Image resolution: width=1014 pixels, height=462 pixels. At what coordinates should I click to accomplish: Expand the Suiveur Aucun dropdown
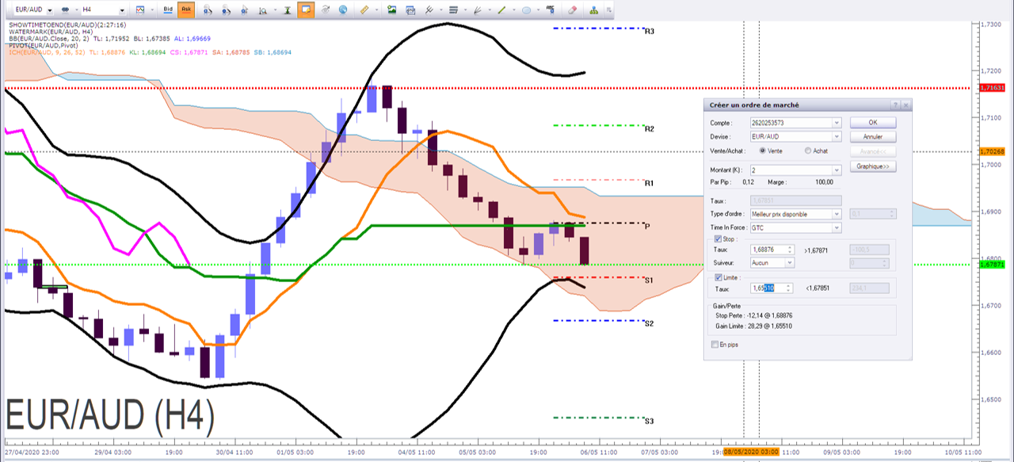click(x=772, y=262)
